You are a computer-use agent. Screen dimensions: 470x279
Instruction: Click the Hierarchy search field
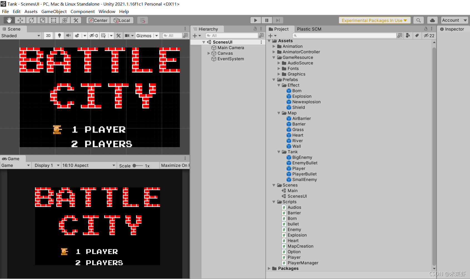[x=232, y=36]
